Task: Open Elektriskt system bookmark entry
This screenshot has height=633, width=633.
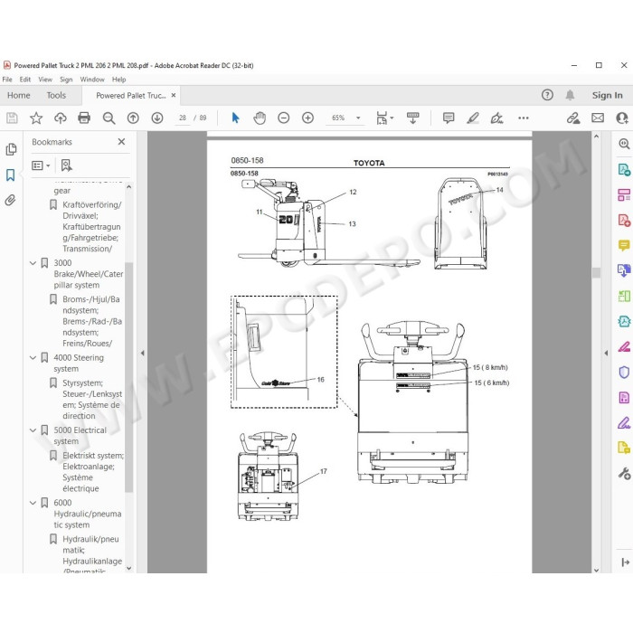Action: pyautogui.click(x=92, y=472)
